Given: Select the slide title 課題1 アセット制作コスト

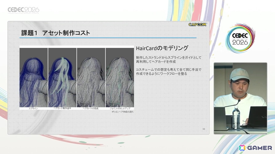Looking at the screenshot, I should pos(56,33).
